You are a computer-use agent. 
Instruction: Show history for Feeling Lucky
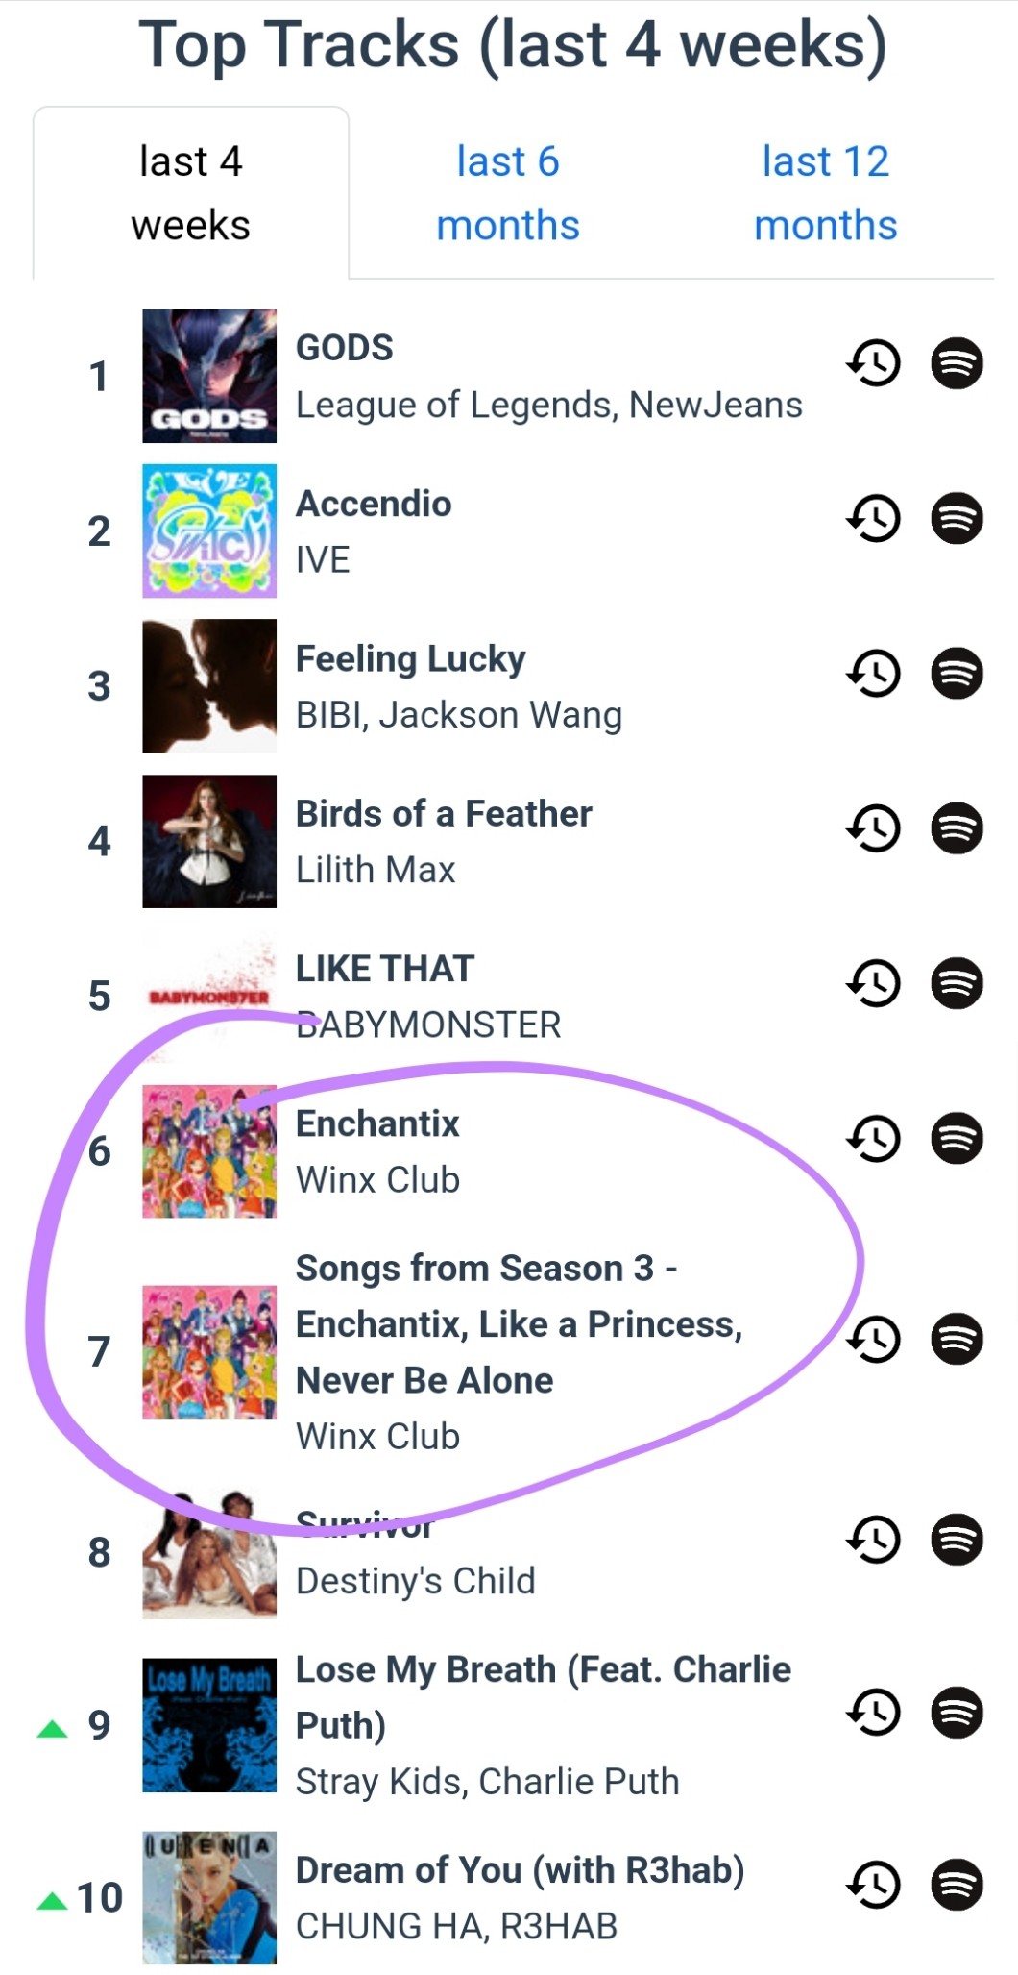click(873, 674)
